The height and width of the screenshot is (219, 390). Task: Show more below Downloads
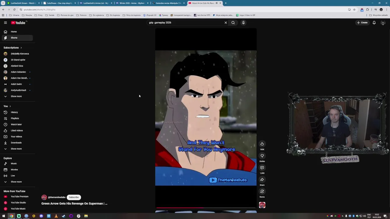17,149
